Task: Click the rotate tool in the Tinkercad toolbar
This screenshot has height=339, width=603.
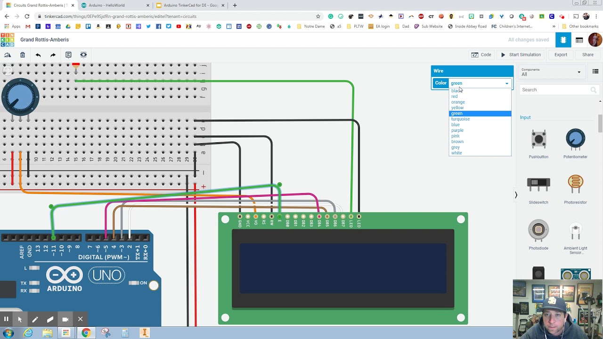Action: click(x=8, y=55)
